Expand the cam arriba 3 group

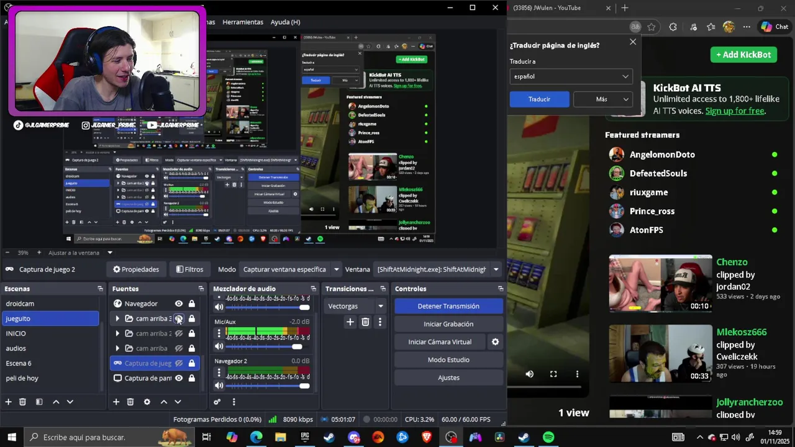117,318
